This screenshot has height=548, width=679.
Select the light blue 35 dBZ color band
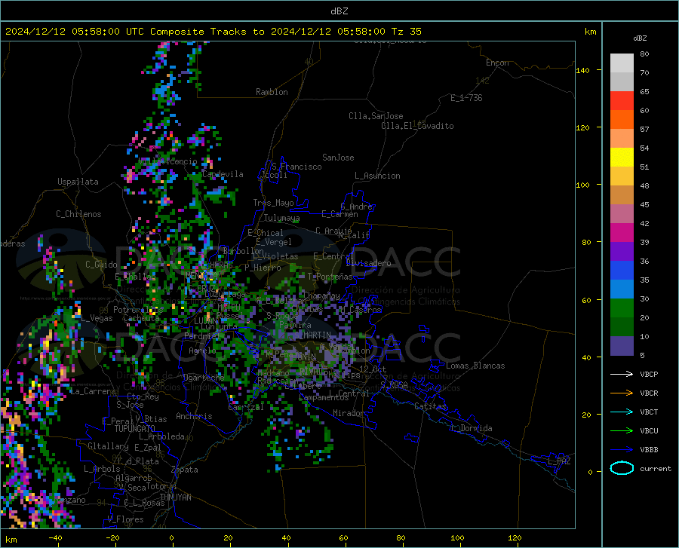coord(622,289)
